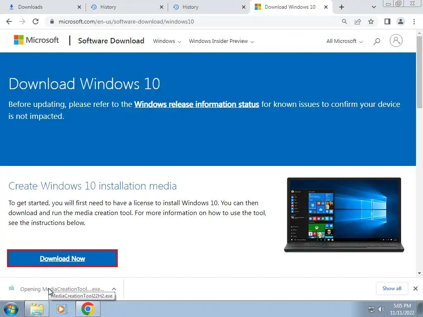
Task: Expand Windows Insider Preview menu
Action: (221, 41)
